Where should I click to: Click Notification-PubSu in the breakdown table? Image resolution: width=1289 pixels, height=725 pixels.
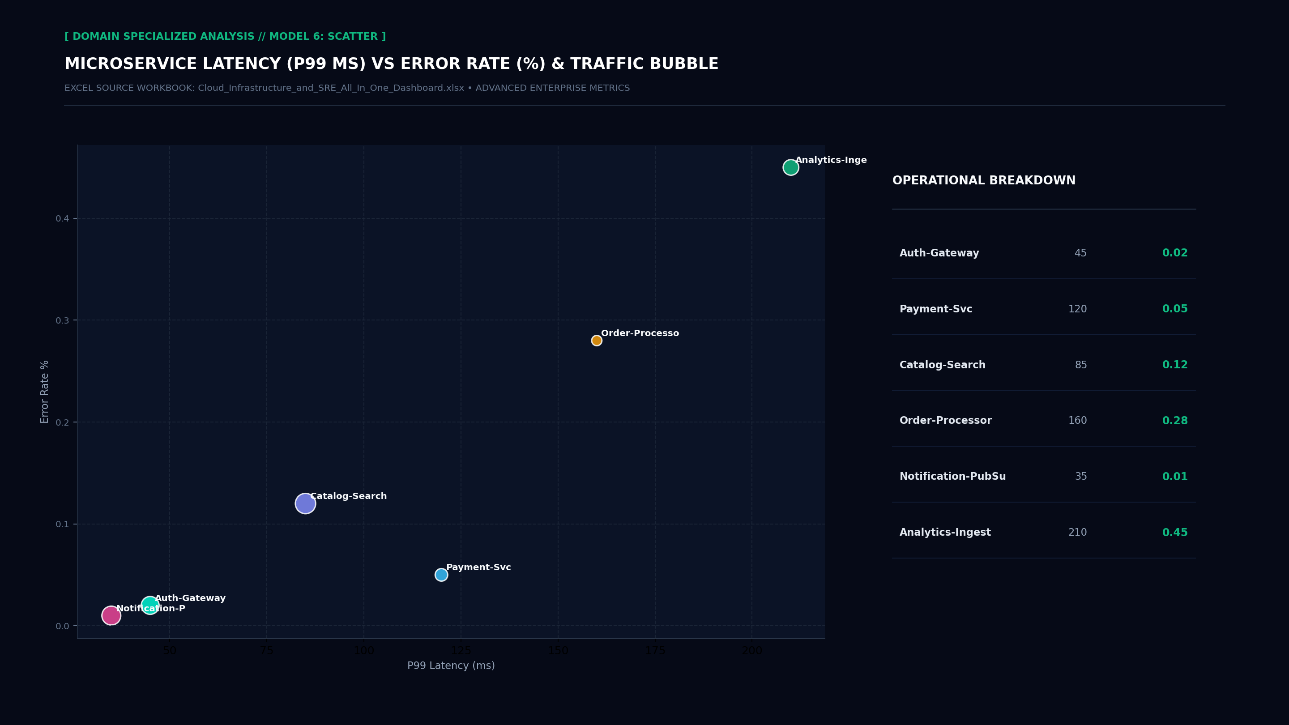(952, 477)
